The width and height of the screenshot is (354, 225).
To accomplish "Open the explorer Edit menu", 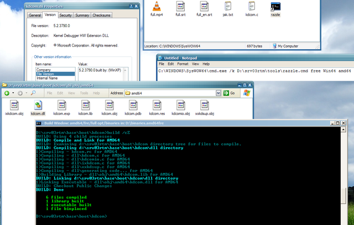I will click(60, 93).
